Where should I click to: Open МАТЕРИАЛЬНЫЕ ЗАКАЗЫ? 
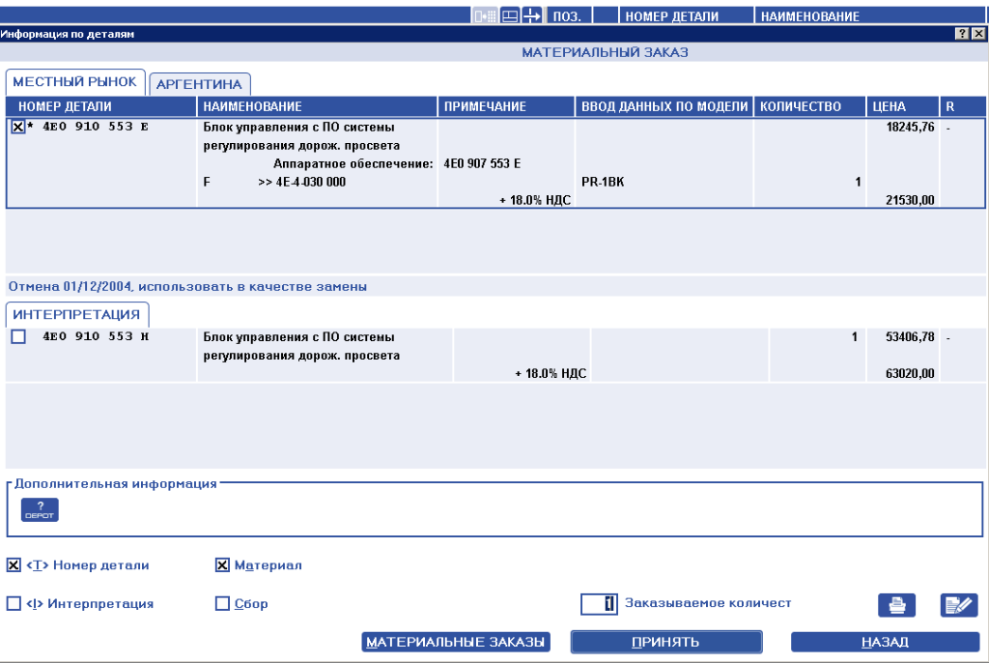[456, 643]
